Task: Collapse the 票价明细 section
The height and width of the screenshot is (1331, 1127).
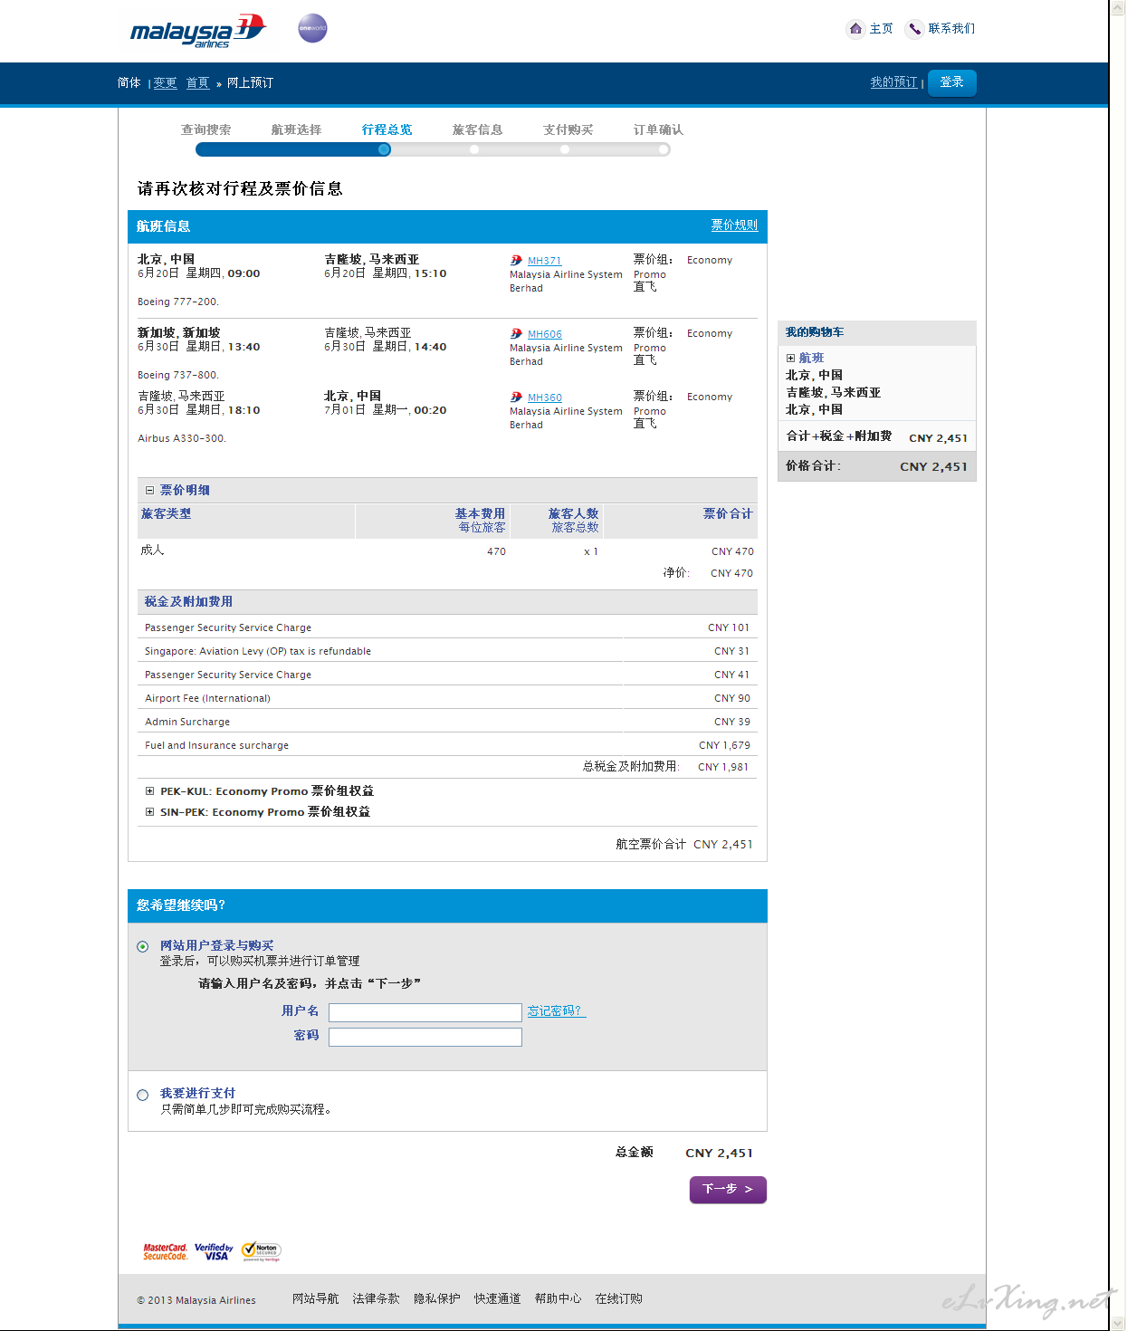Action: pyautogui.click(x=149, y=491)
